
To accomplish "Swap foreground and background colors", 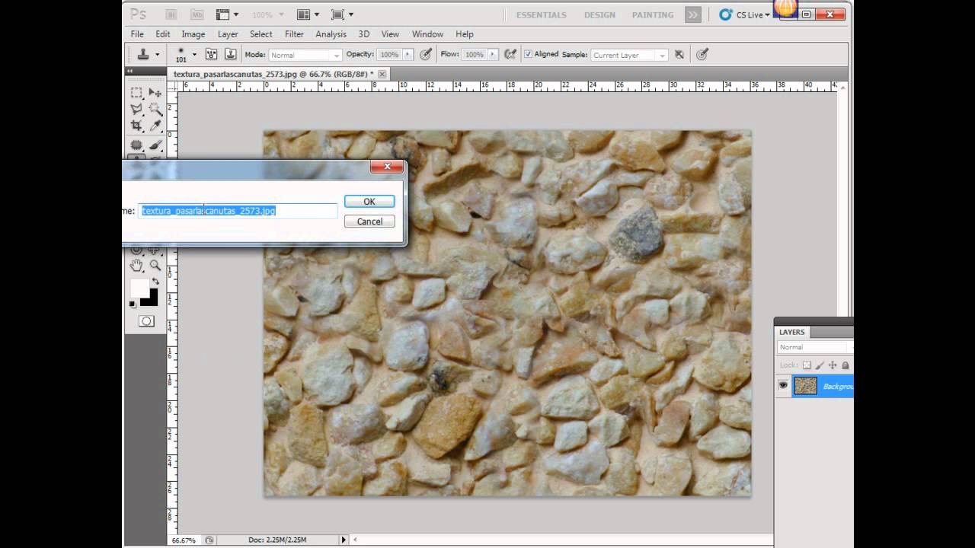I will [x=155, y=282].
